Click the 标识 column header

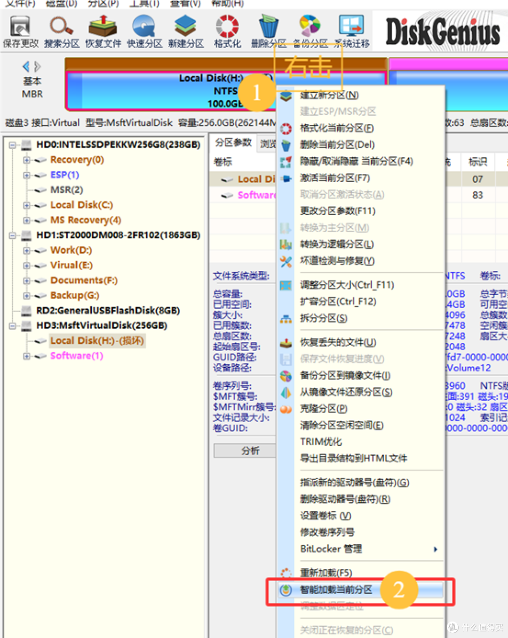[478, 162]
